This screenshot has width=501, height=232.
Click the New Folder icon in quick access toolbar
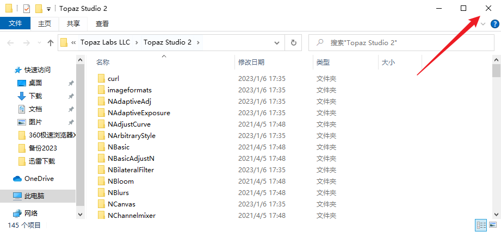39,9
